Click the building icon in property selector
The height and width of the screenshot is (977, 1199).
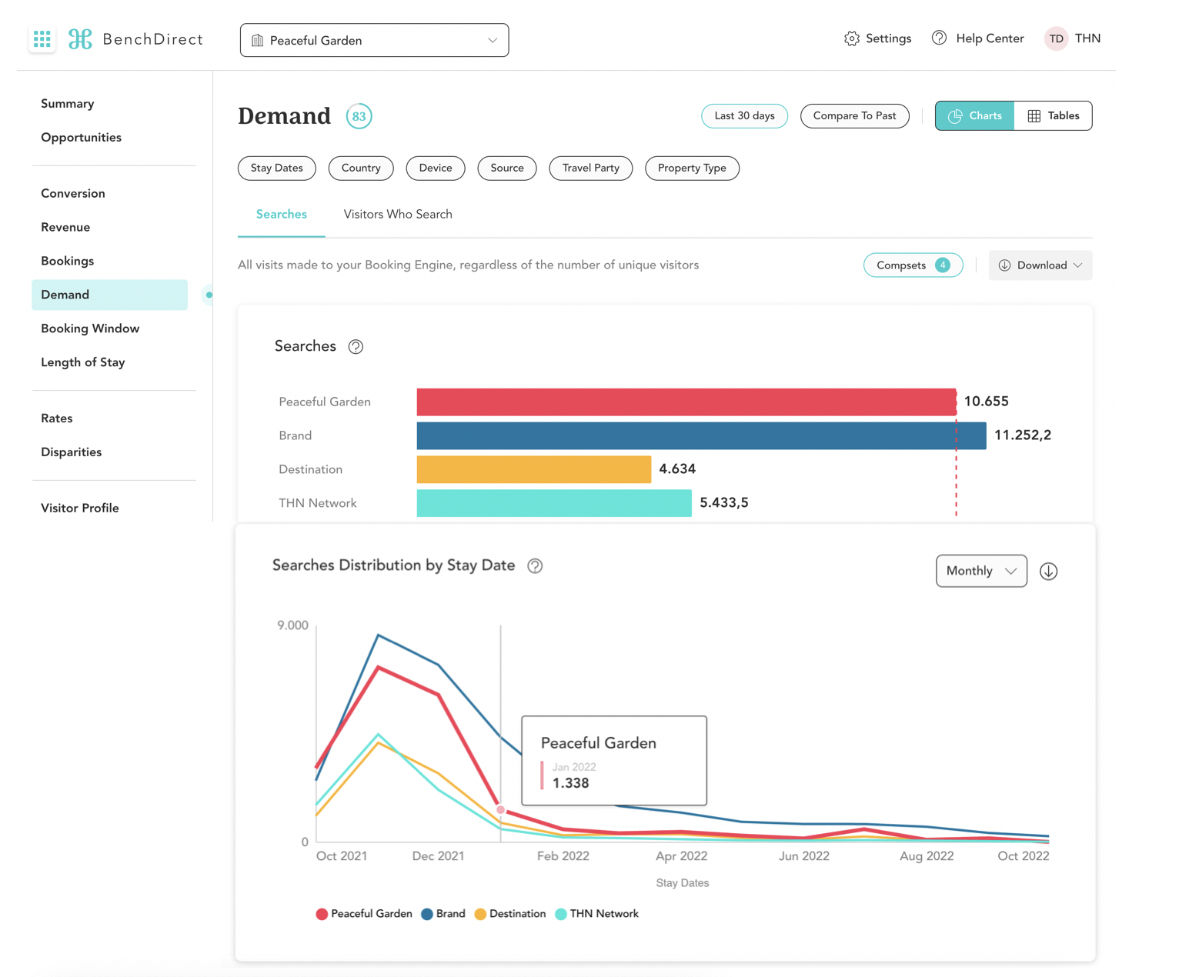coord(258,40)
